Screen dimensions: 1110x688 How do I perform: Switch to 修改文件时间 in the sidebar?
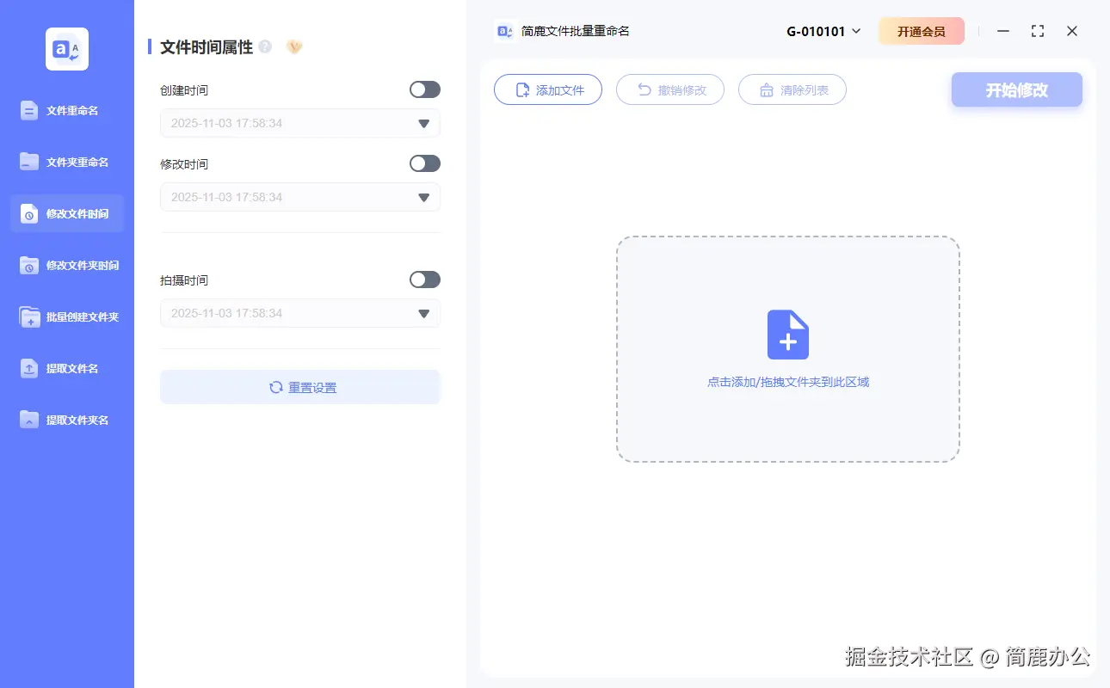tap(67, 213)
